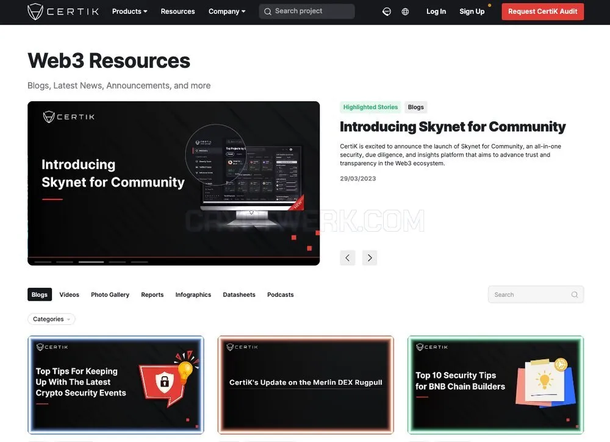Expand the Categories dropdown filter
Screen dimensions: 610x442
[x=51, y=319]
